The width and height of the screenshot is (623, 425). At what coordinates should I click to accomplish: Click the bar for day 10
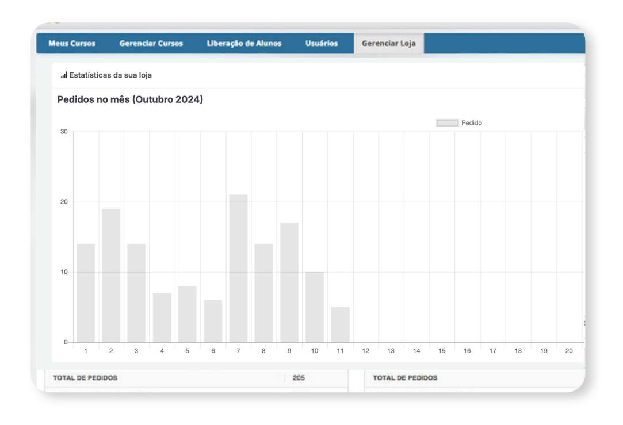point(315,308)
